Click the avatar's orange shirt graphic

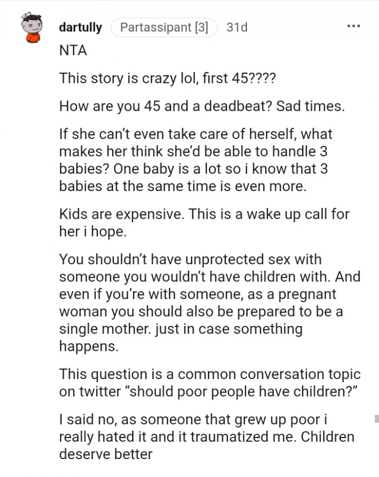coord(32,38)
